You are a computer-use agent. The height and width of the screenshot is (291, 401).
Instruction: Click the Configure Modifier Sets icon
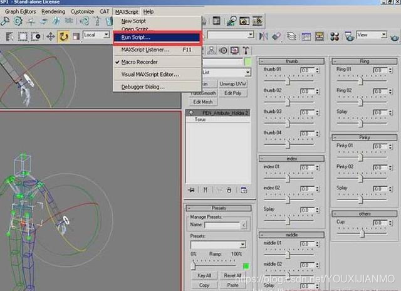pos(244,190)
